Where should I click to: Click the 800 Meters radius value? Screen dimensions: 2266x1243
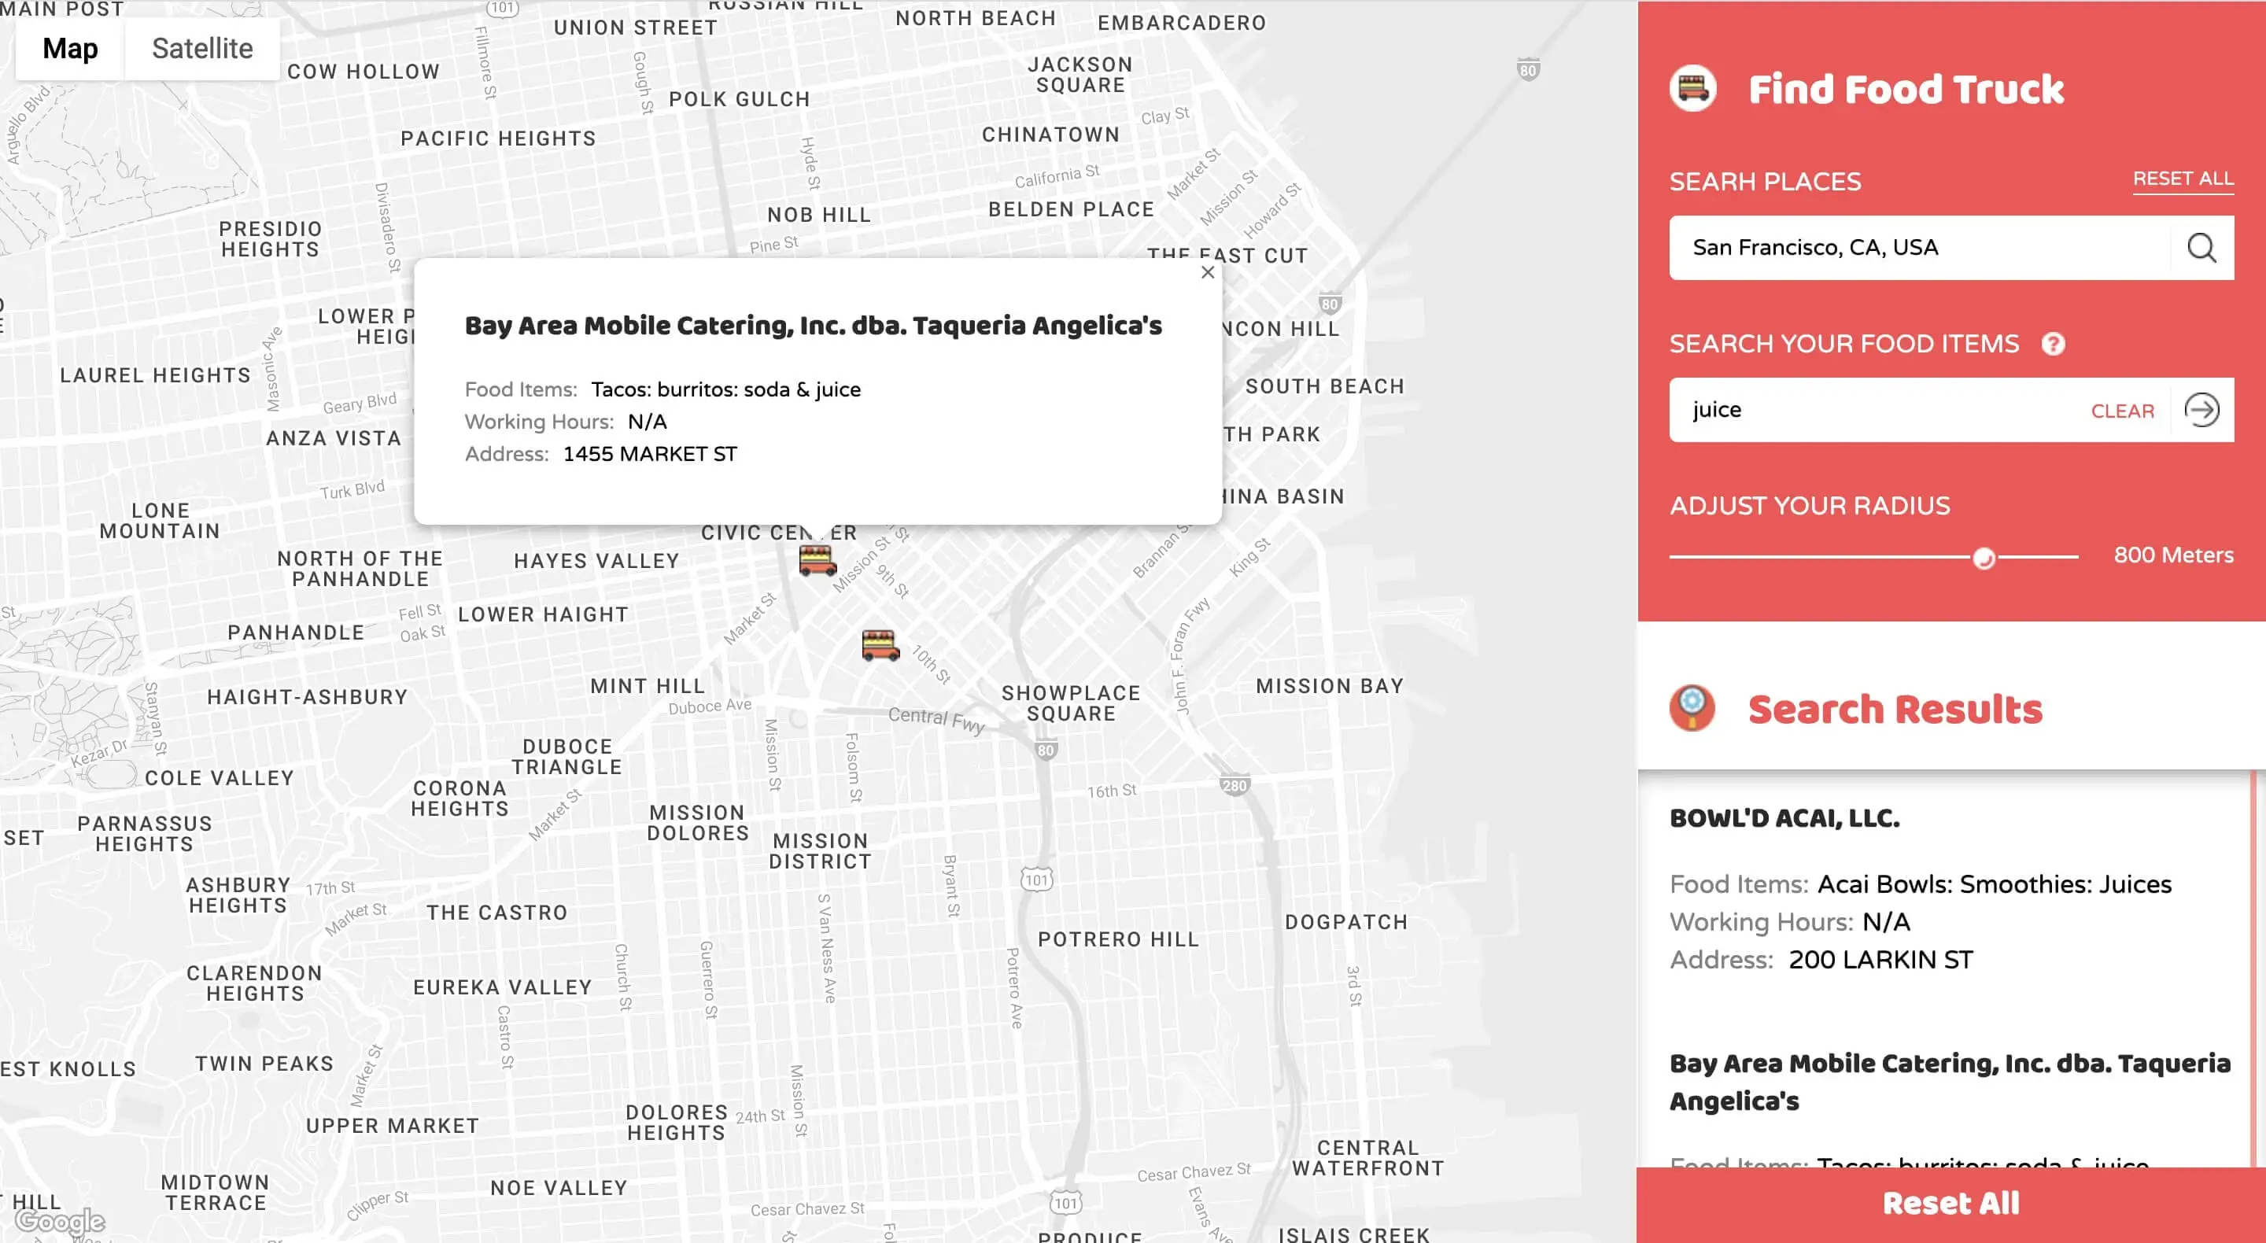2172,555
